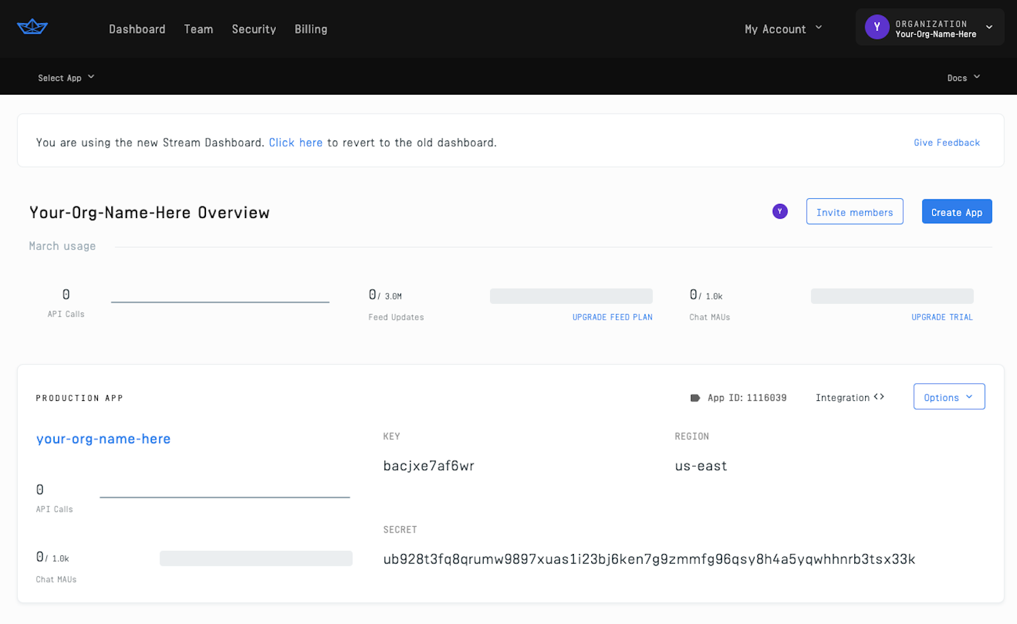
Task: Expand the My Account menu
Action: (782, 29)
